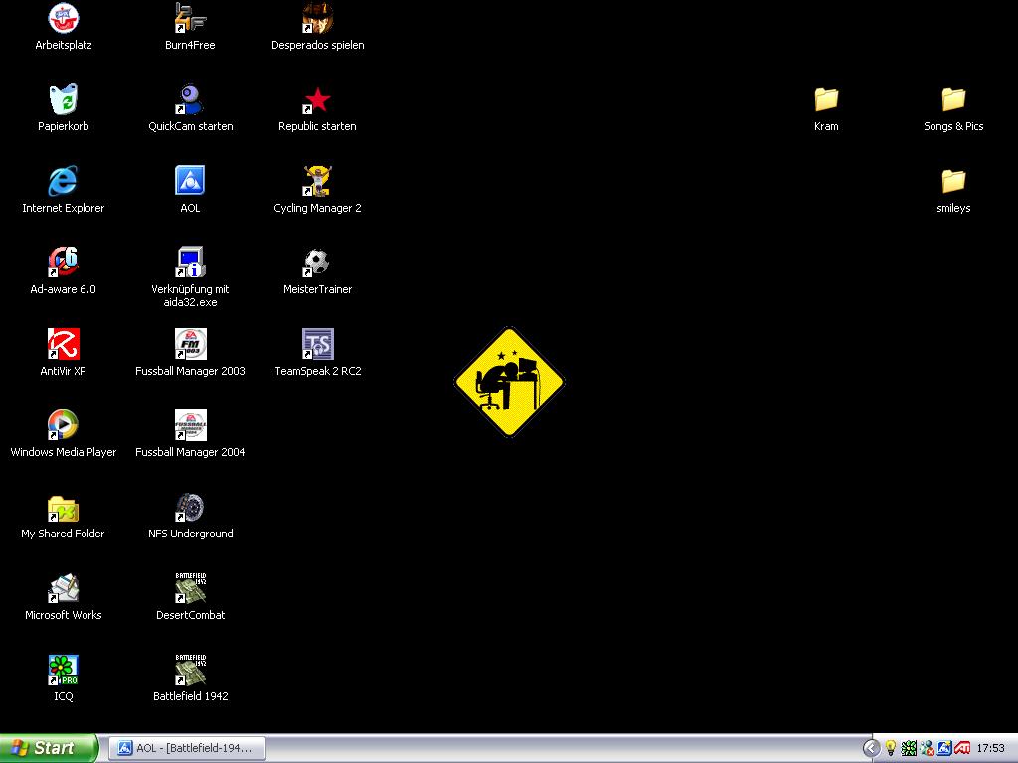Click the taskbar clock showing 17:53
1018x763 pixels.
pos(991,749)
